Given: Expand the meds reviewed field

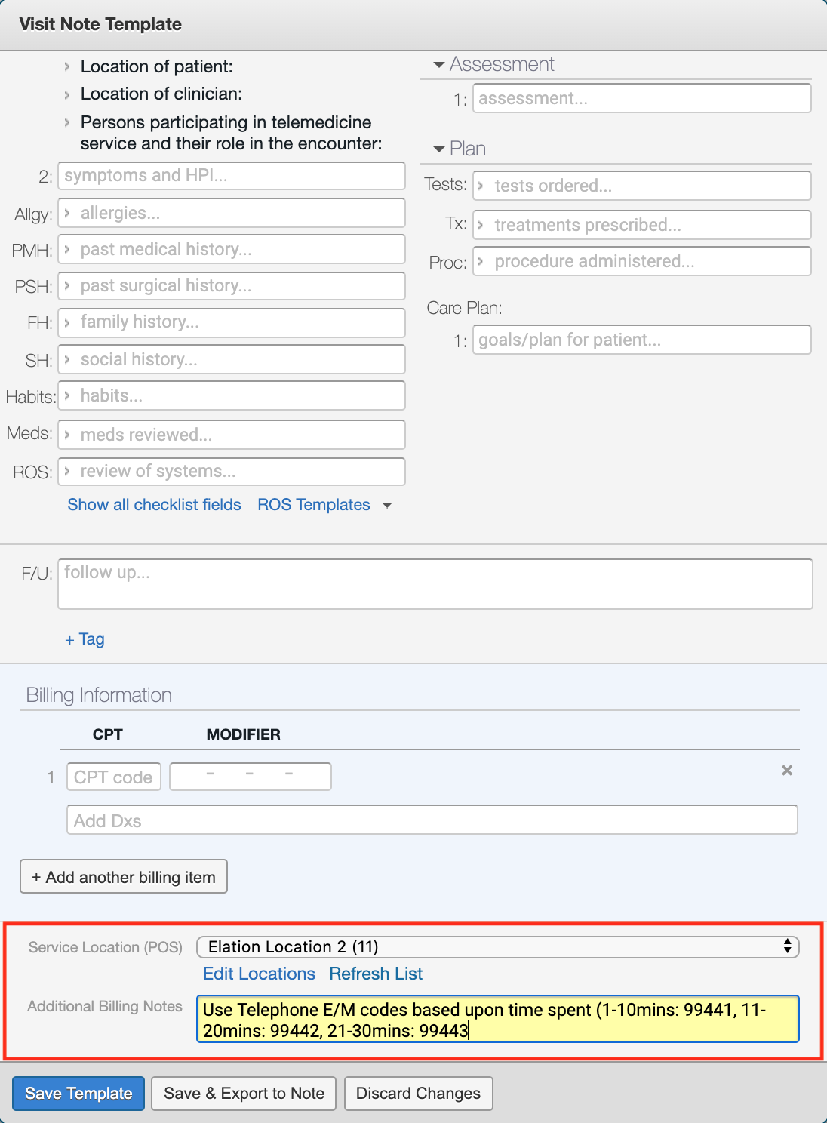Looking at the screenshot, I should (x=67, y=434).
